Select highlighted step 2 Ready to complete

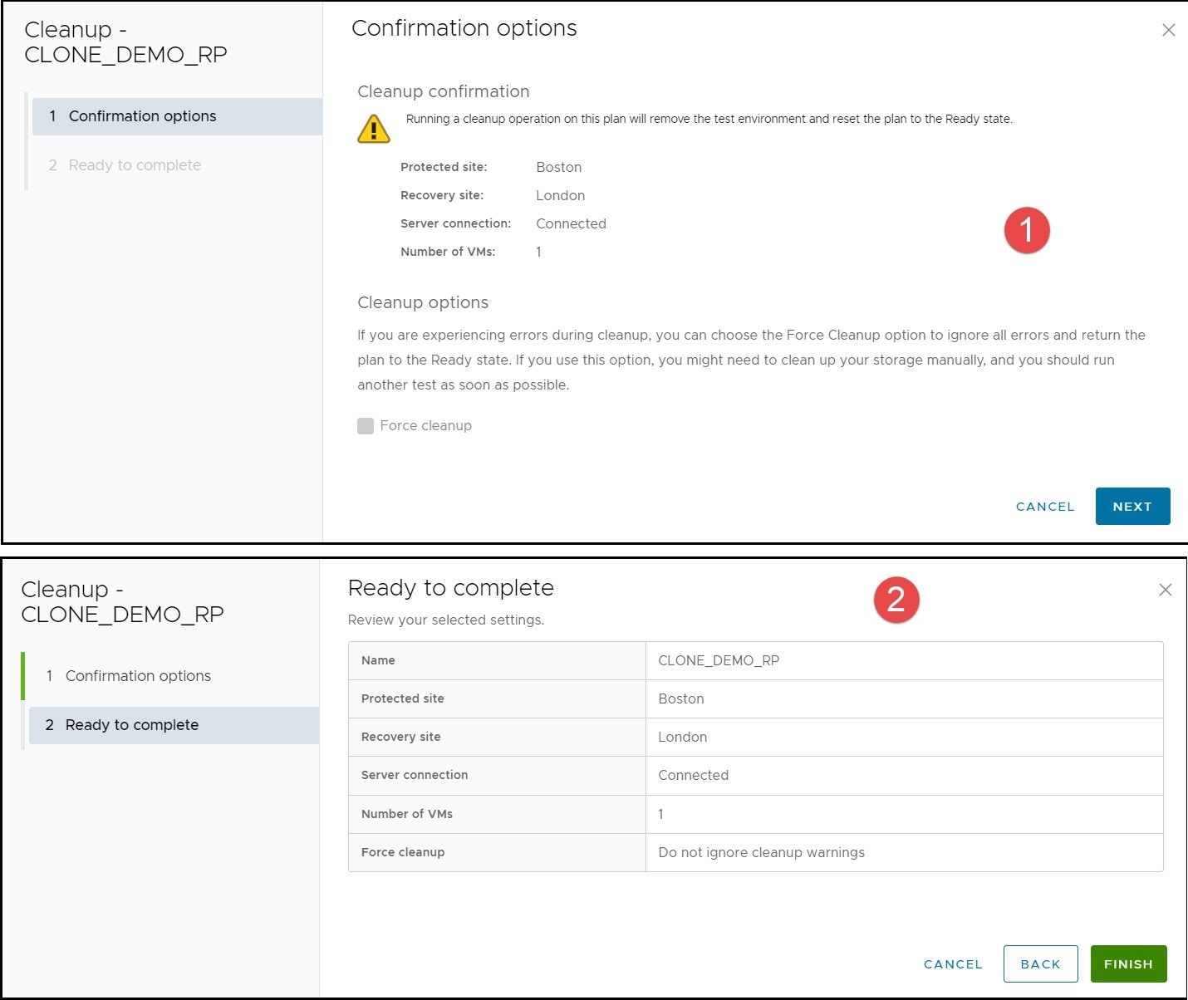click(x=174, y=725)
